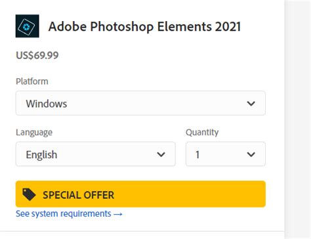The width and height of the screenshot is (311, 239).
Task: Click the Quantity dropdown chevron arrow
Action: 251,154
